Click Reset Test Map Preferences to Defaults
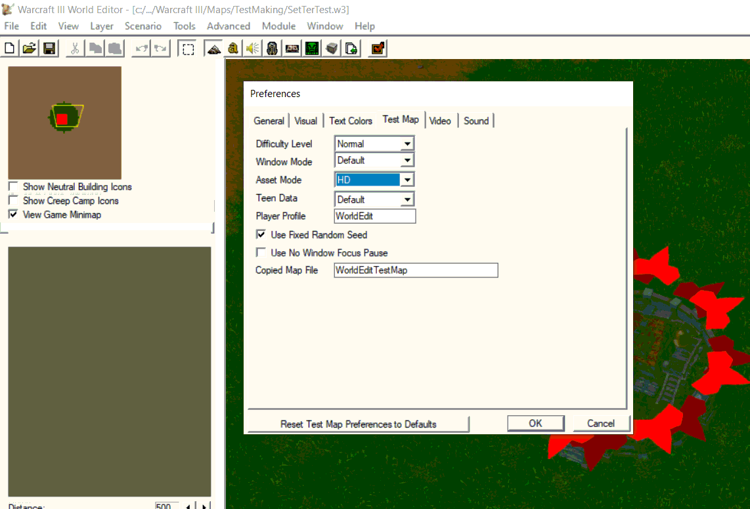 (x=359, y=424)
